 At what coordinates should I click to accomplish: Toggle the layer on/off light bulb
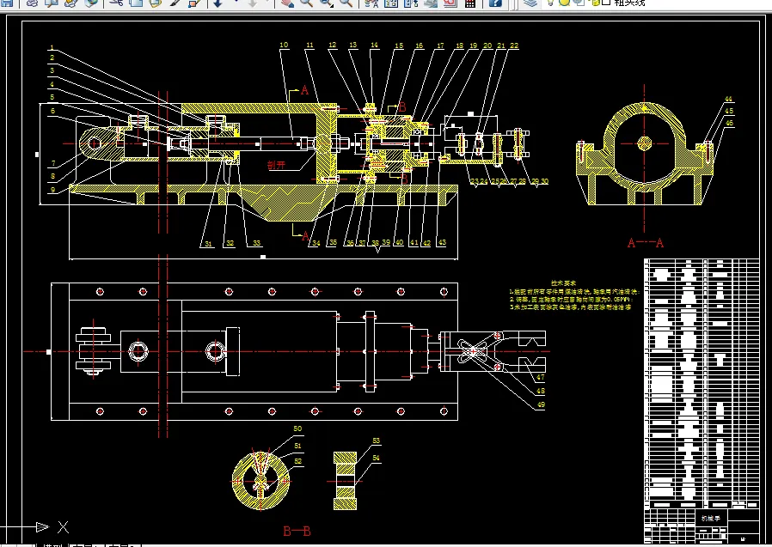(550, 3)
